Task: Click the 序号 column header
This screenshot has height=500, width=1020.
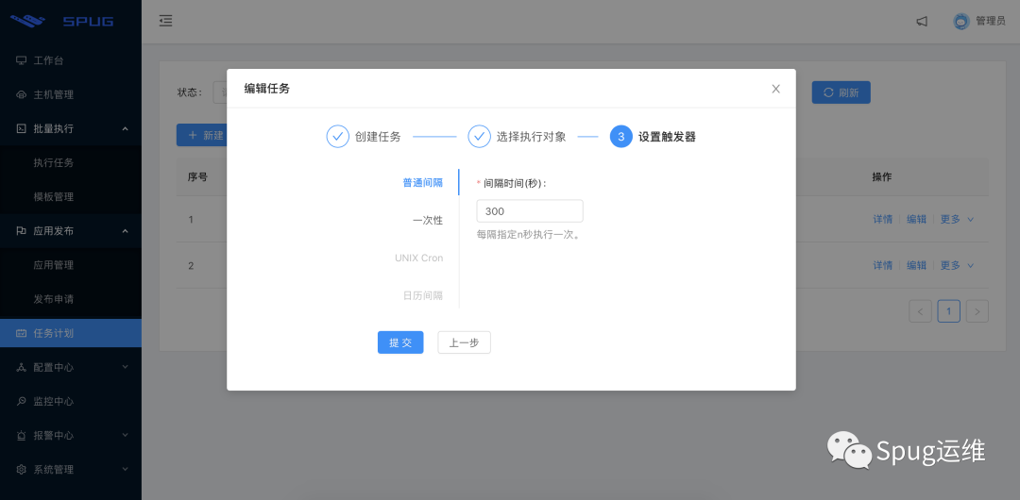Action: (x=197, y=176)
